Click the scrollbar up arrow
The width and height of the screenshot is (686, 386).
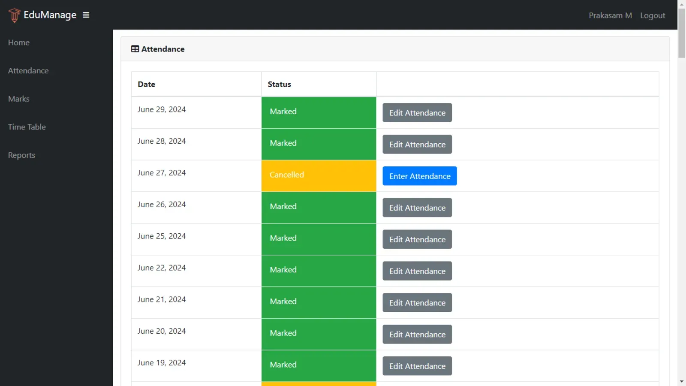[x=681, y=4]
